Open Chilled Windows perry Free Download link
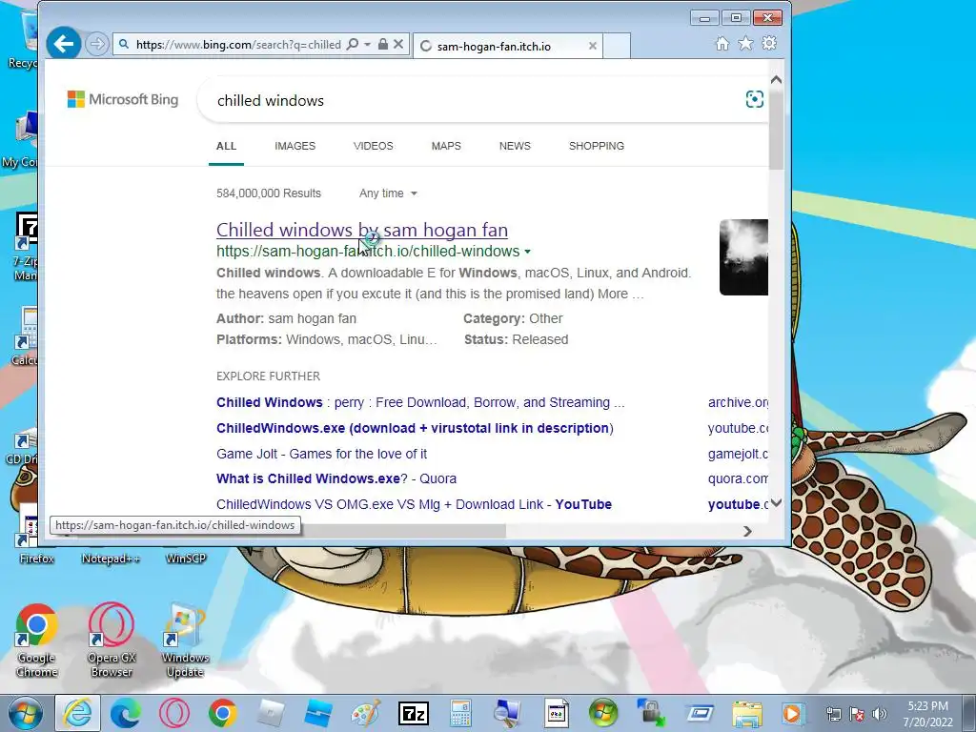 pyautogui.click(x=420, y=403)
